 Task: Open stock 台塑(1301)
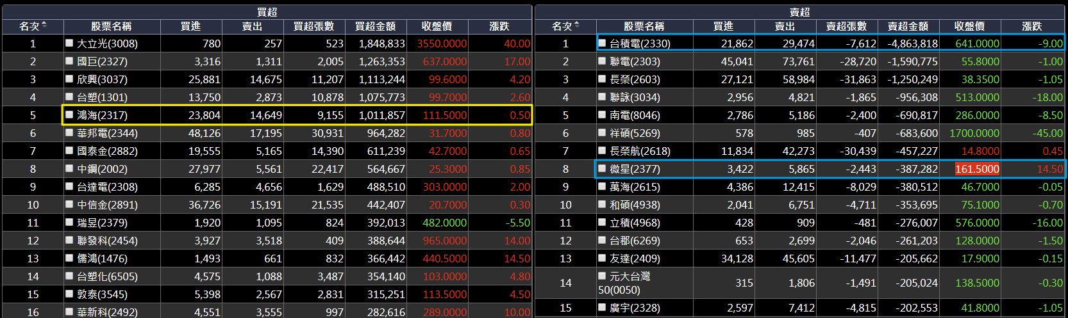pyautogui.click(x=102, y=97)
